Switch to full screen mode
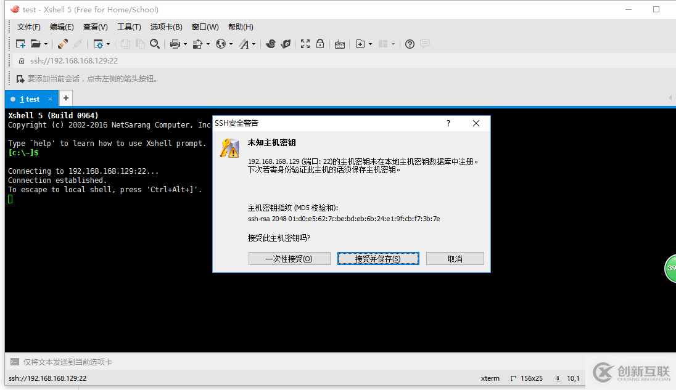 tap(305, 44)
